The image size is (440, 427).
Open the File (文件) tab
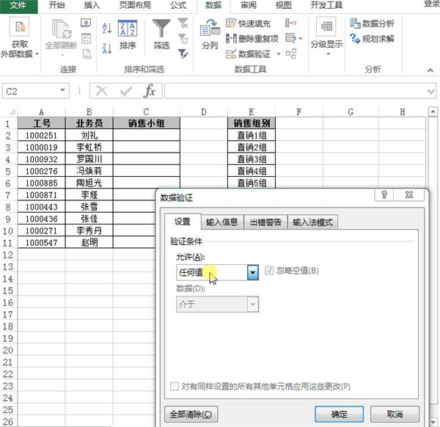tap(18, 5)
